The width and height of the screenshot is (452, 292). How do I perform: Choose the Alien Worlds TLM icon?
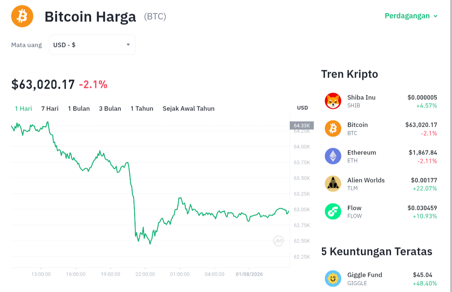(333, 184)
